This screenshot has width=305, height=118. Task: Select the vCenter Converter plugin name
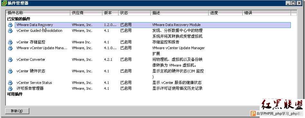click(31, 59)
